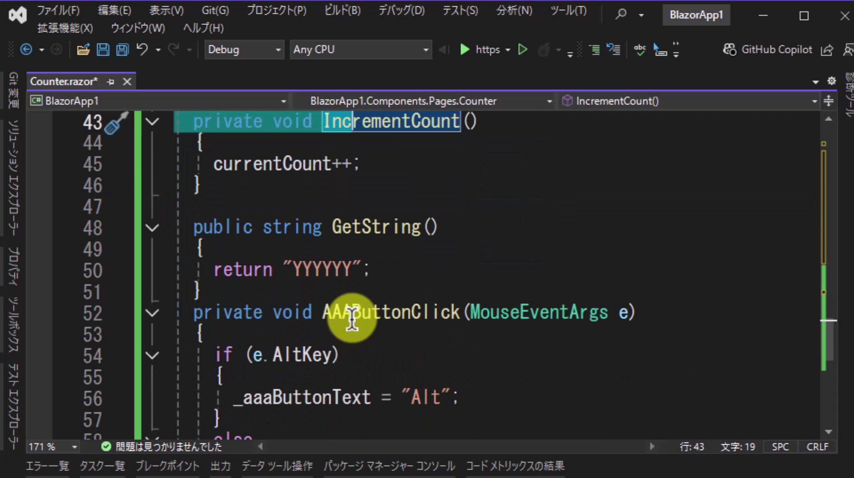854x478 pixels.
Task: Click the 問題は見つかりませんでした status indicator
Action: (x=162, y=446)
